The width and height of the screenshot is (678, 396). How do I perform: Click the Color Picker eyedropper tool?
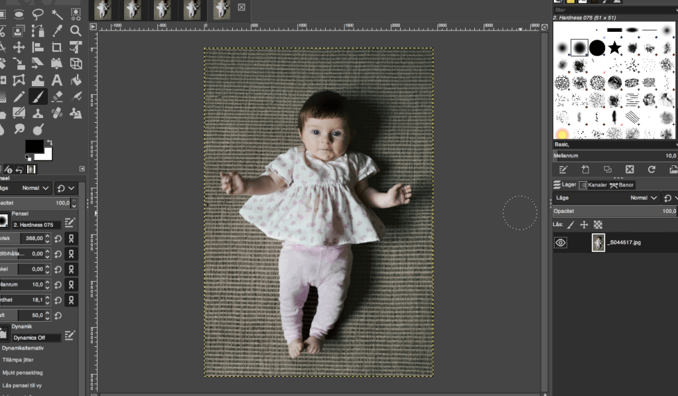coord(57,31)
